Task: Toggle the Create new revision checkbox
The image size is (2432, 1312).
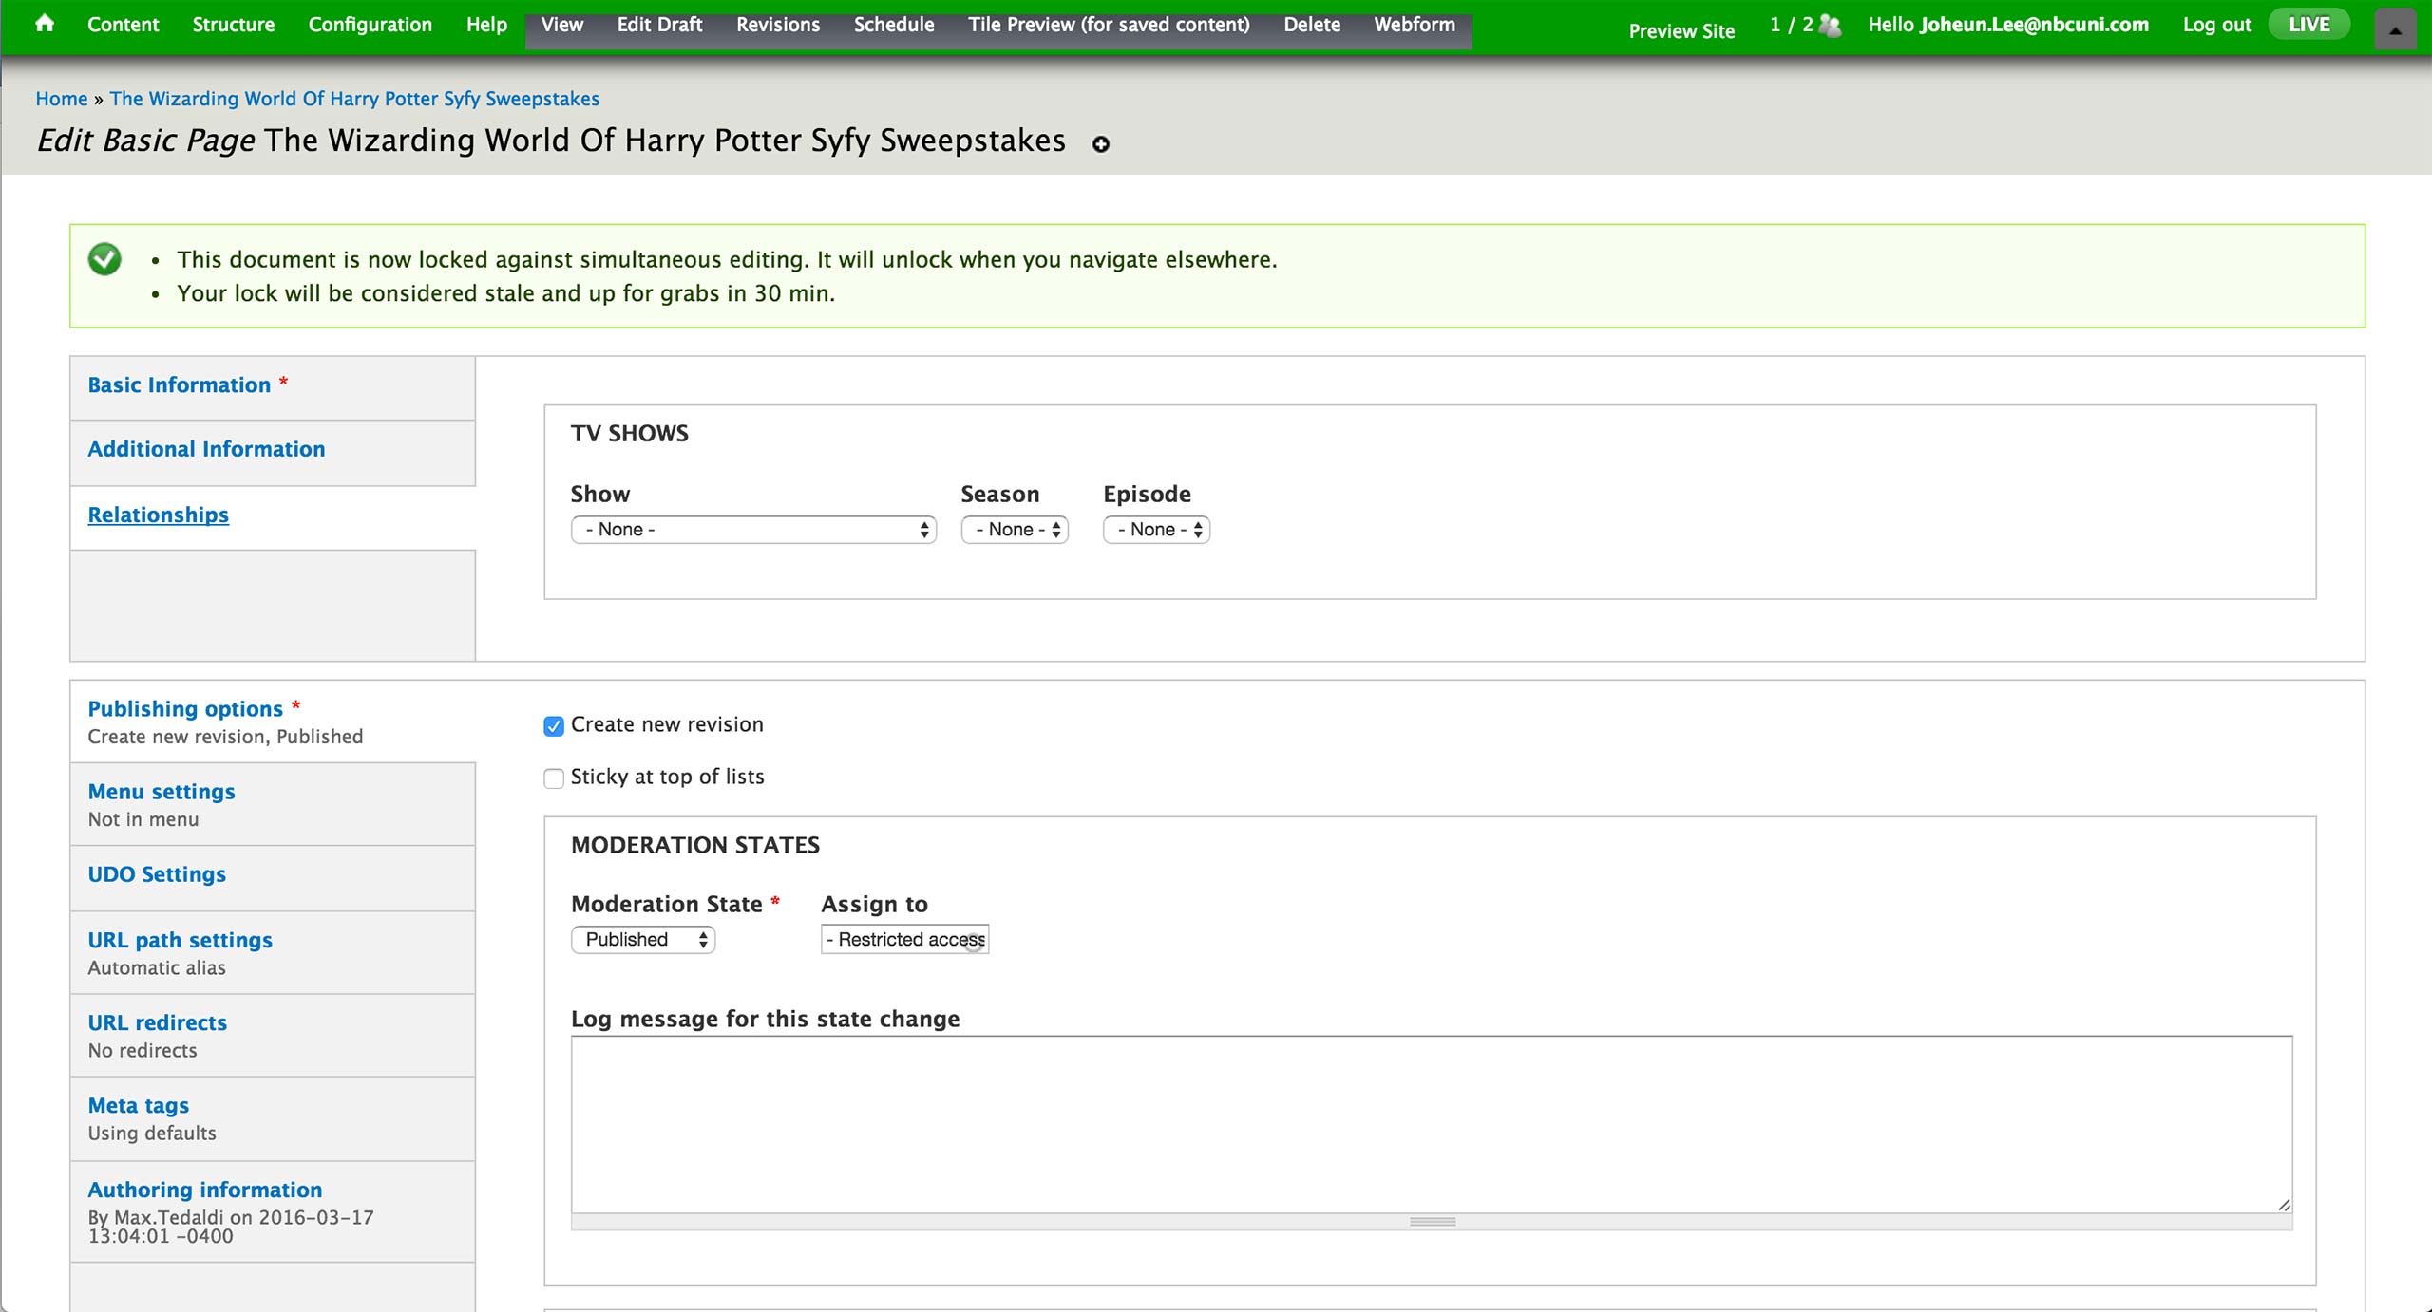Action: pyautogui.click(x=554, y=726)
